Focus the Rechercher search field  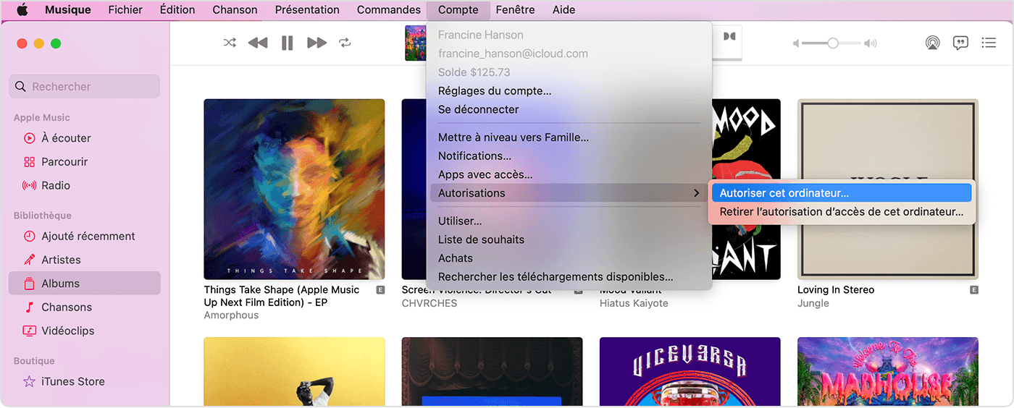click(85, 86)
